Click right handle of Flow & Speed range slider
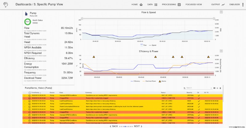The image size is (246, 128). 214,19
